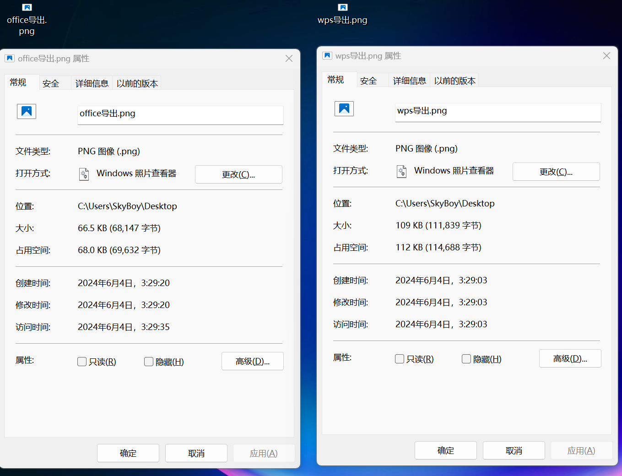
Task: Click access time 3:29:35 value
Action: (x=124, y=327)
